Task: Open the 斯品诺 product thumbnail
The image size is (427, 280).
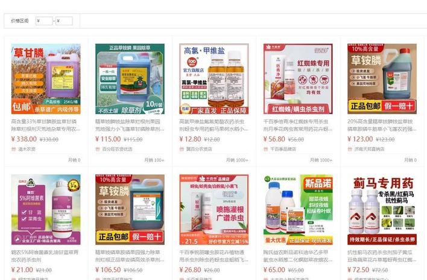Action: 298,210
